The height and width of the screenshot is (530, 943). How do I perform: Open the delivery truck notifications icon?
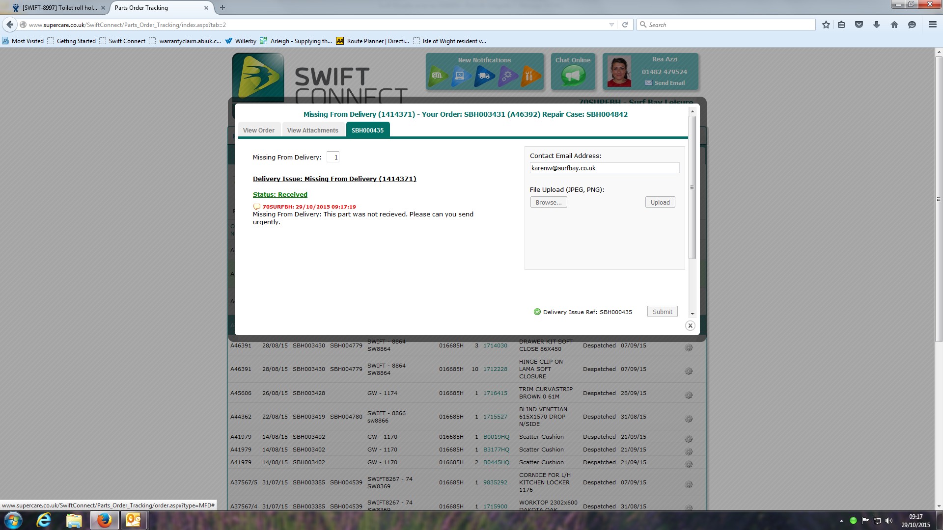[484, 76]
